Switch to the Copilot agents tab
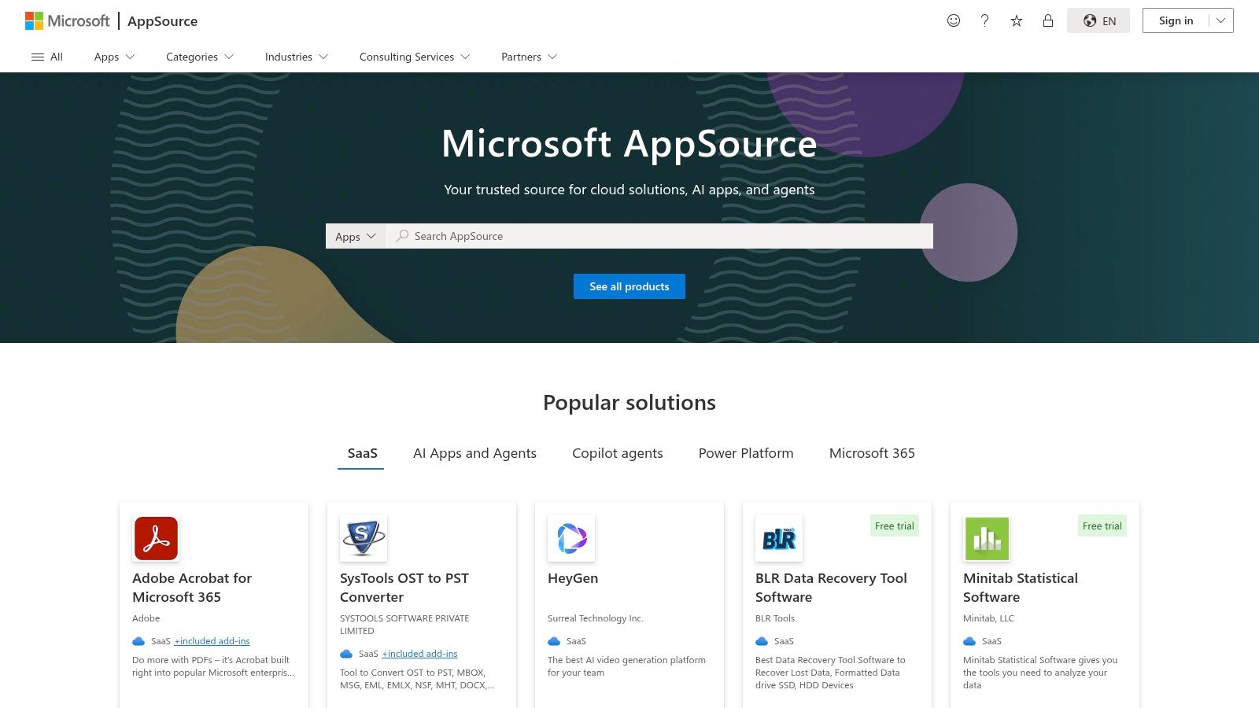Viewport: 1259px width, 708px height. (618, 453)
